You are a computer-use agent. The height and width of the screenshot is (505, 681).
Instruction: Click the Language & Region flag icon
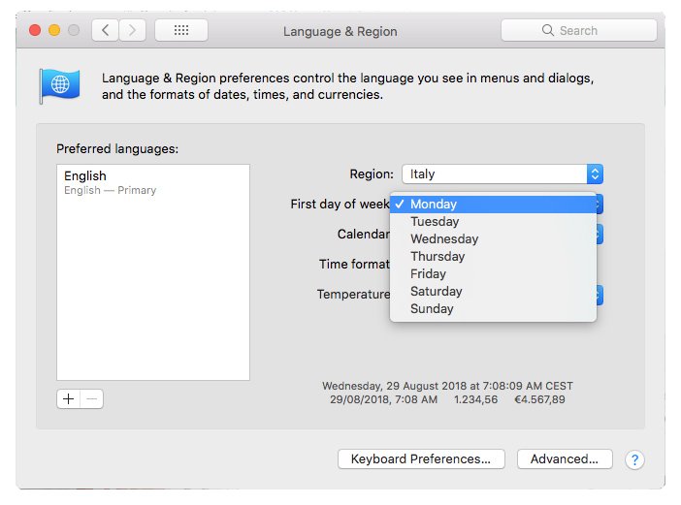click(60, 85)
